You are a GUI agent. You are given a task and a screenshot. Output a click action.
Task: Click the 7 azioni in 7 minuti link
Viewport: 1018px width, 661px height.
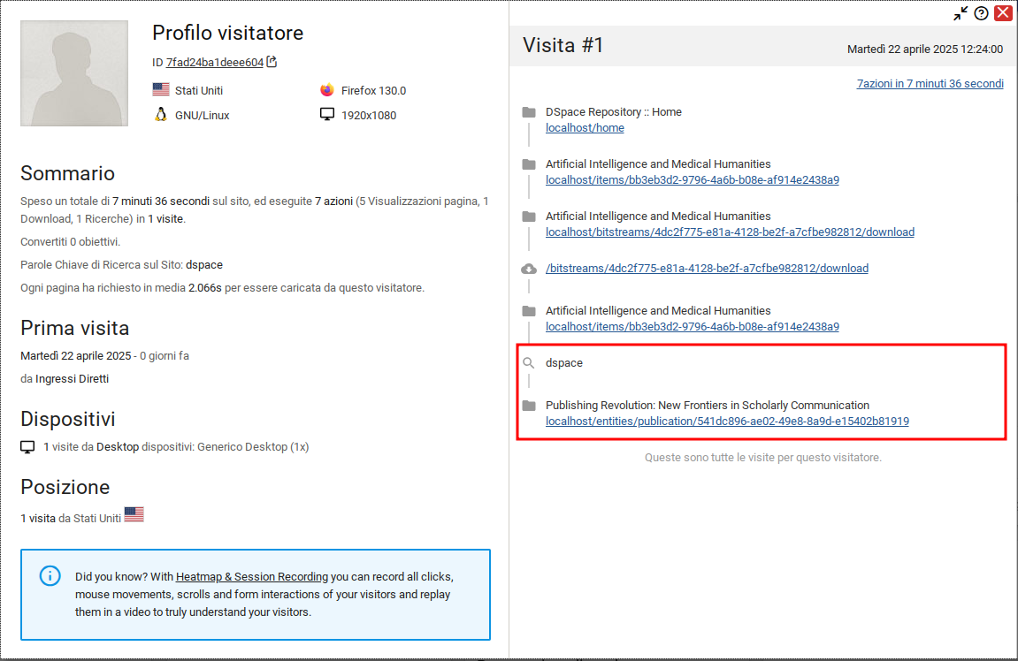pyautogui.click(x=930, y=84)
